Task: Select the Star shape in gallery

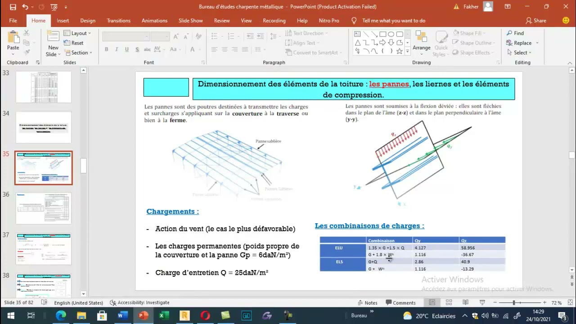Action: 400,51
